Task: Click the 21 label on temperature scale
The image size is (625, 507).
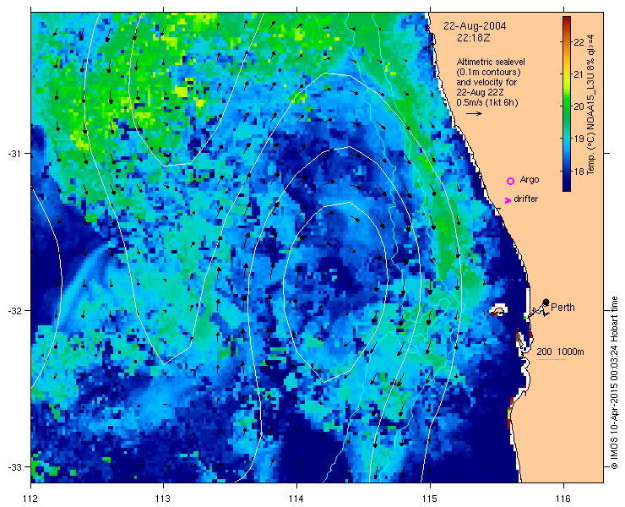Action: point(579,74)
